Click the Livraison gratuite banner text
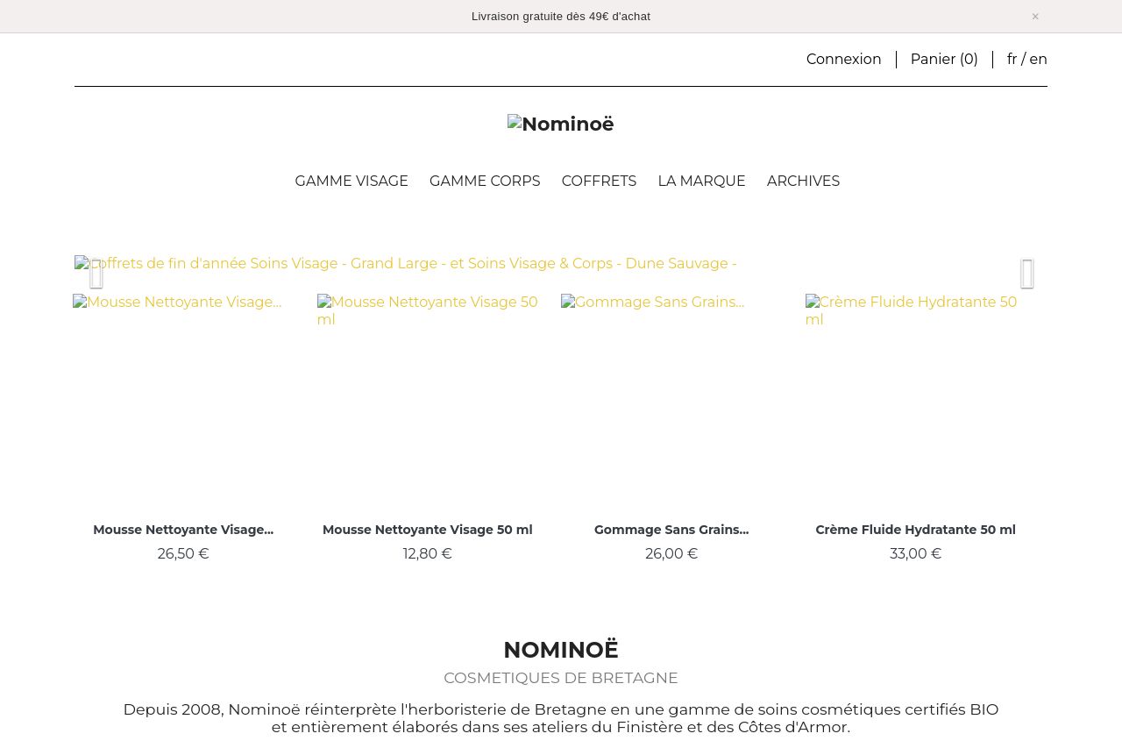This screenshot has width=1122, height=748. point(561,16)
